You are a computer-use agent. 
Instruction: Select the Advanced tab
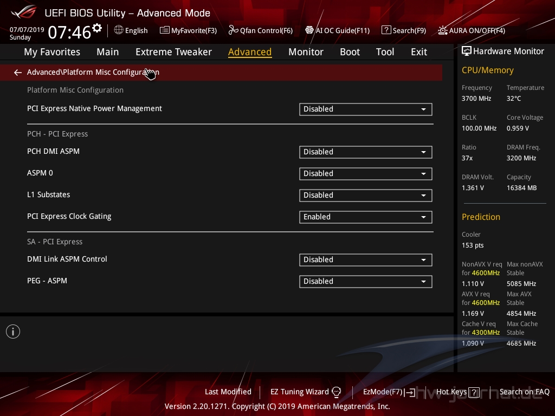(250, 52)
